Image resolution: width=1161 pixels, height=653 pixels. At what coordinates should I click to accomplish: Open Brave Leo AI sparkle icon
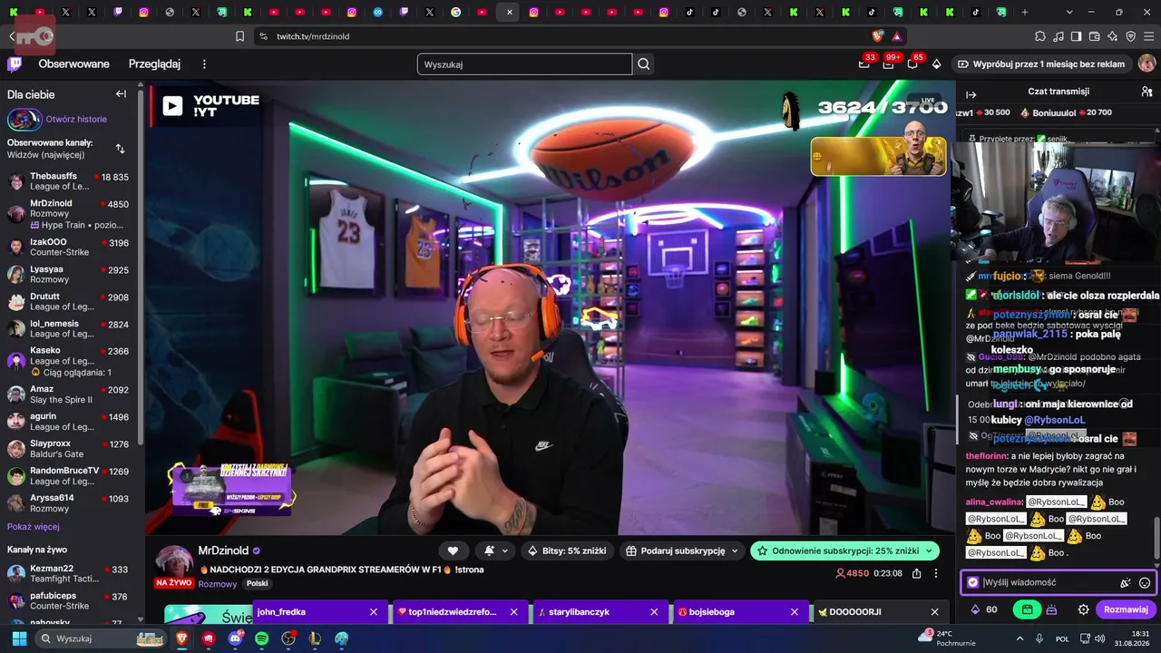[x=1113, y=36]
